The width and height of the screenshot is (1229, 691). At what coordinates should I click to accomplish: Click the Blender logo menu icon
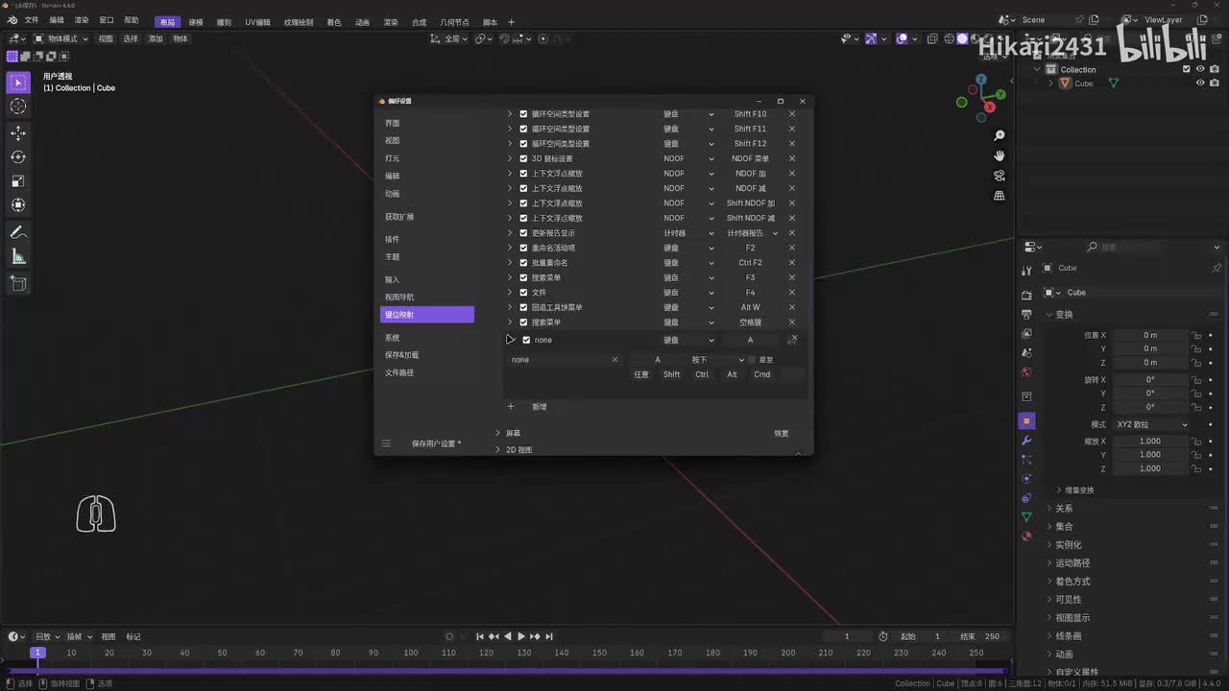point(13,20)
